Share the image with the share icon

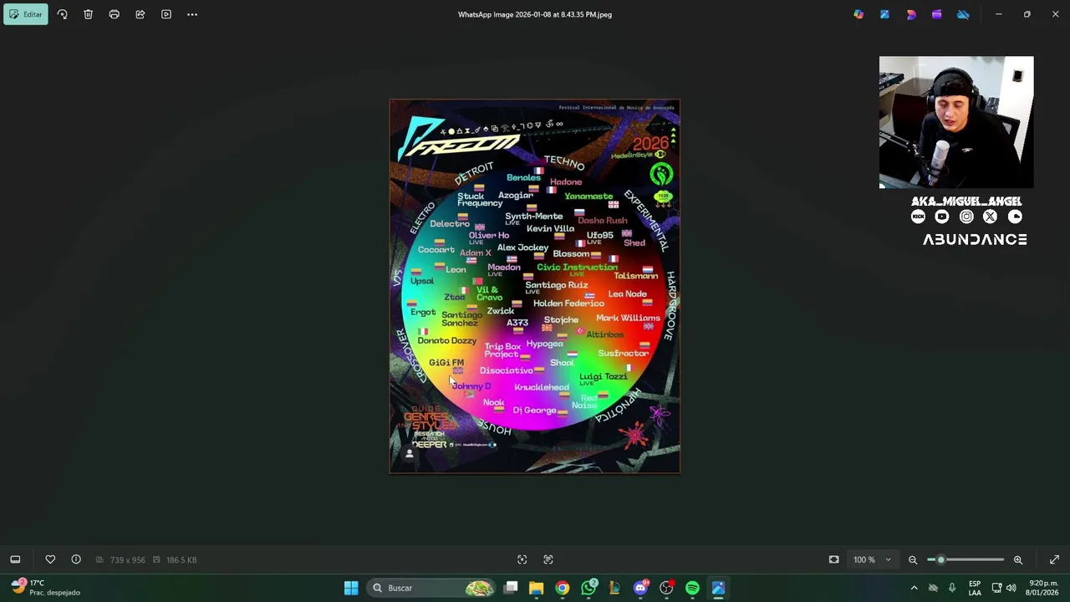[x=140, y=14]
